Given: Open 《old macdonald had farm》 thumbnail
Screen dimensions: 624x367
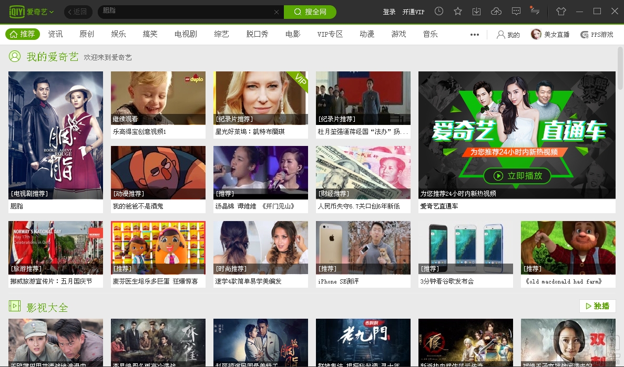Looking at the screenshot, I should point(568,248).
